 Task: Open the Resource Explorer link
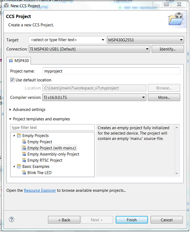[x=40, y=190]
